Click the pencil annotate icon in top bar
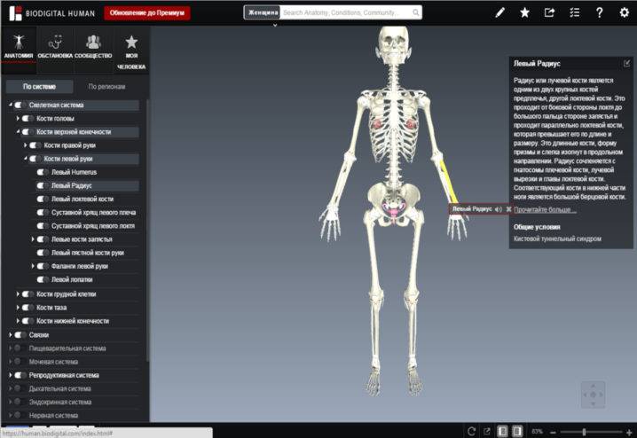Viewport: 637px width, 438px height. [x=500, y=12]
